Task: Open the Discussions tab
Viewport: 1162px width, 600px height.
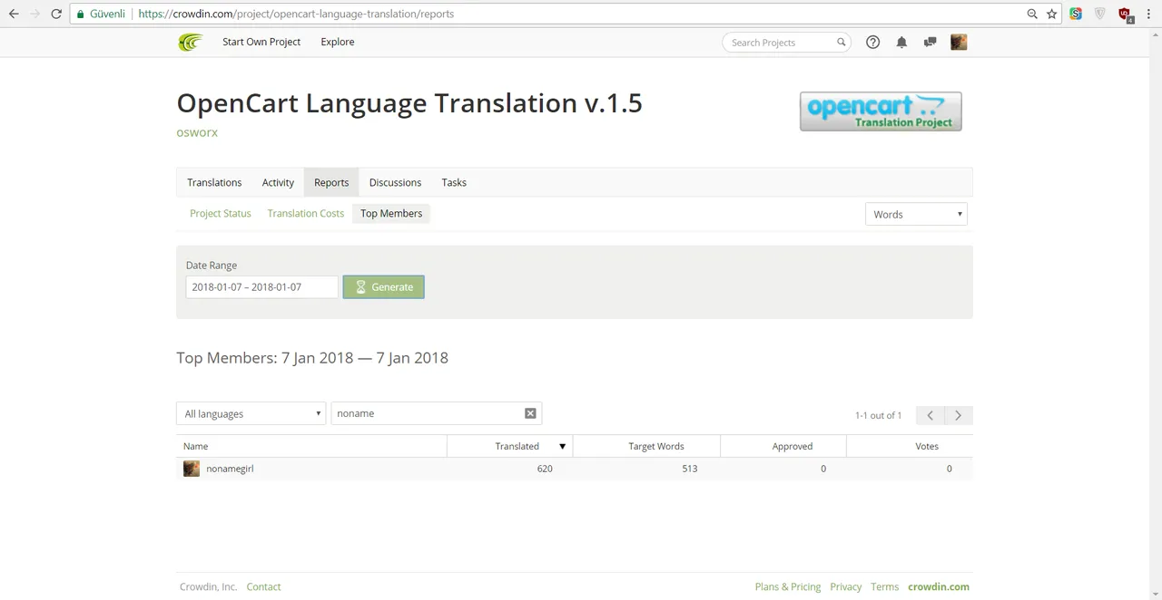Action: point(395,182)
